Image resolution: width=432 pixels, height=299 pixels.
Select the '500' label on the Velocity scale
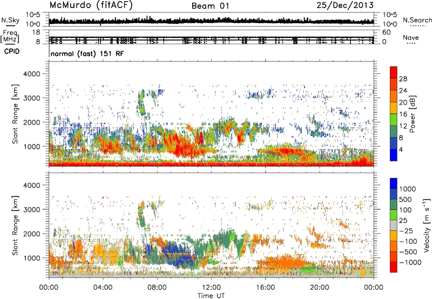(x=406, y=200)
